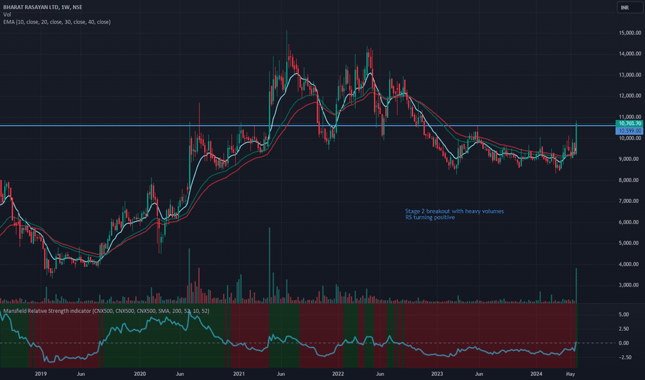Click the 2020 label on time axis

(x=140, y=374)
